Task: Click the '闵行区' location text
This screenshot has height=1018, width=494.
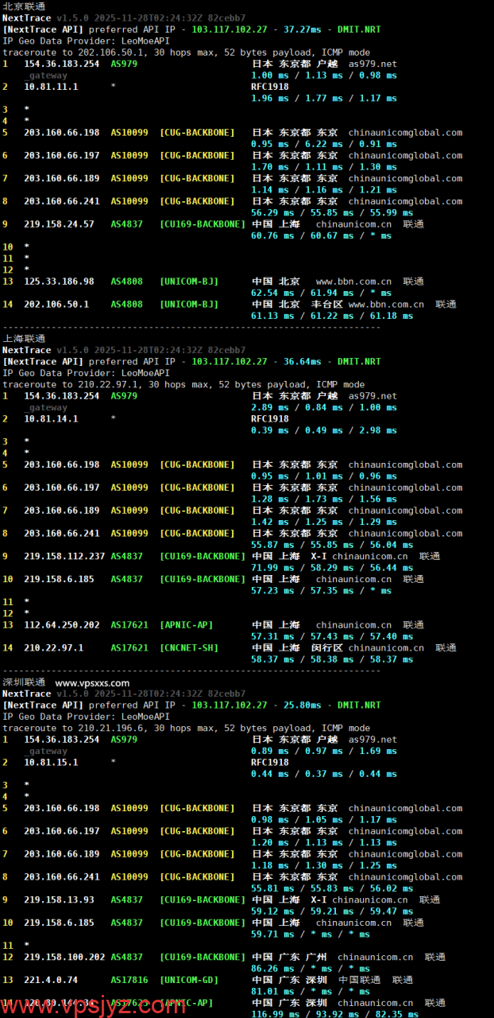Action: (328, 647)
